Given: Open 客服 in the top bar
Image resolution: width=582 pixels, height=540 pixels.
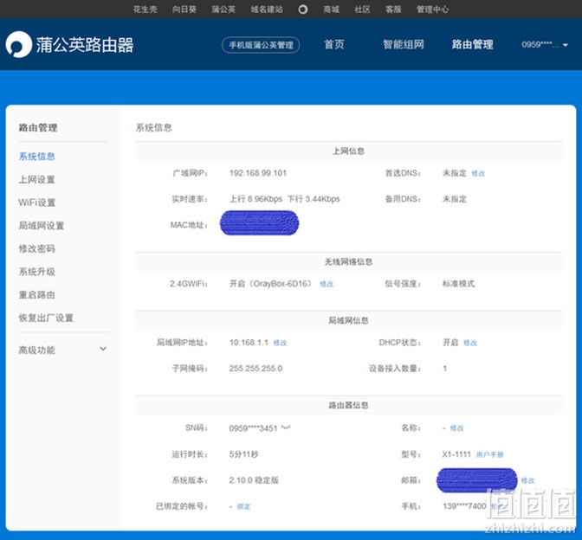Looking at the screenshot, I should (x=393, y=10).
